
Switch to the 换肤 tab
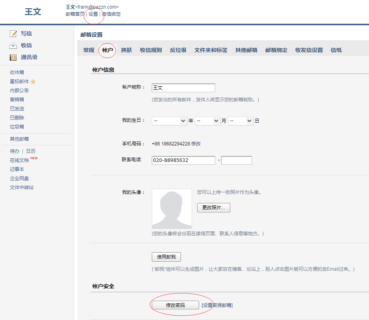(127, 50)
